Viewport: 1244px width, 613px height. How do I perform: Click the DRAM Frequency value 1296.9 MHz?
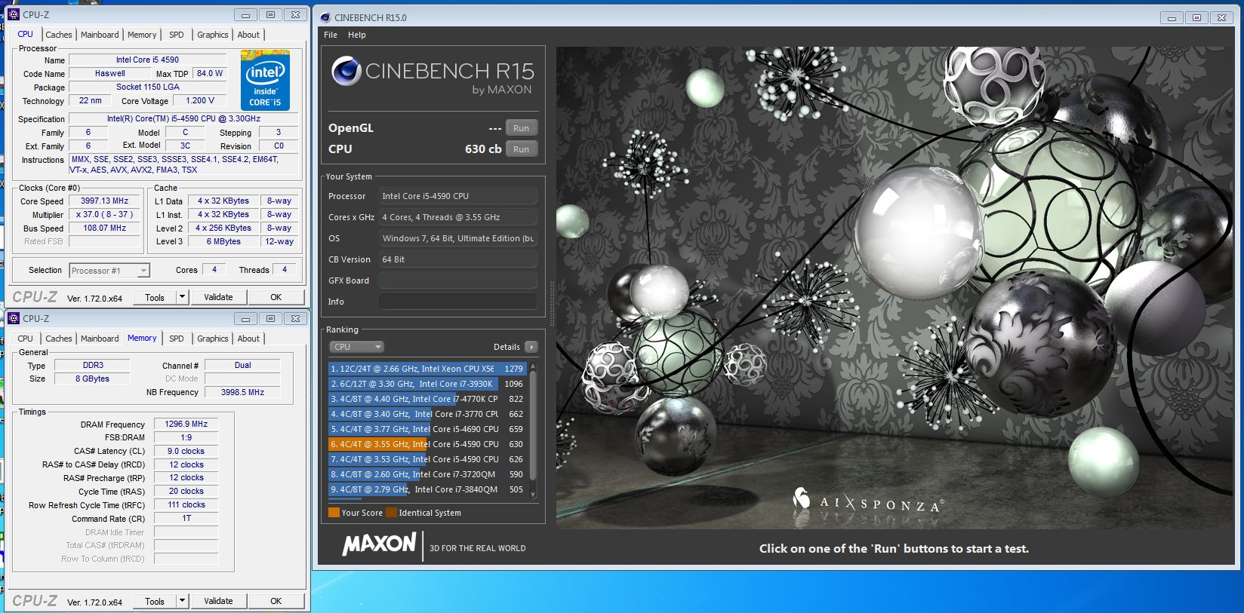[x=186, y=425]
